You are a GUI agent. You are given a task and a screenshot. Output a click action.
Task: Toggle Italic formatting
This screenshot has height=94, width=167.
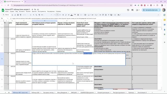pos(66,15)
